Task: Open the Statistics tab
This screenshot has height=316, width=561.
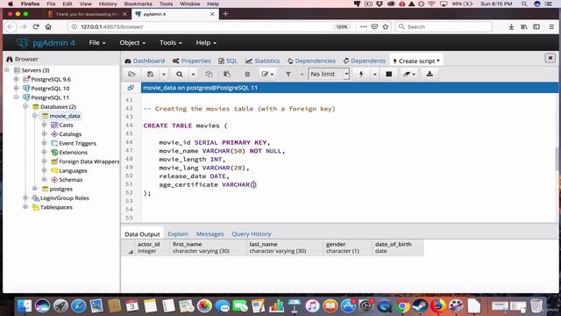Action: coord(263,61)
